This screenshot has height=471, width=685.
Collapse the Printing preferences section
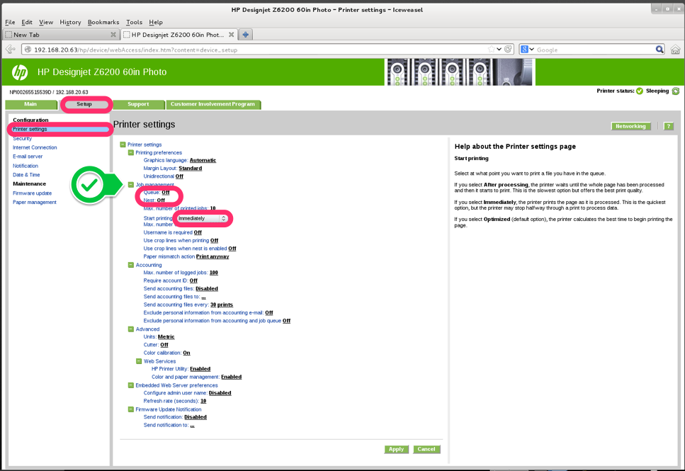tap(131, 152)
